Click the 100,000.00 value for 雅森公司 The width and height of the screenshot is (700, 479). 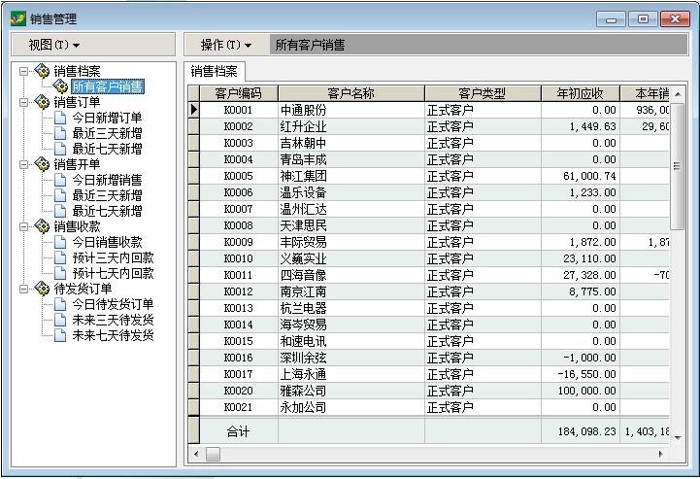pyautogui.click(x=581, y=391)
